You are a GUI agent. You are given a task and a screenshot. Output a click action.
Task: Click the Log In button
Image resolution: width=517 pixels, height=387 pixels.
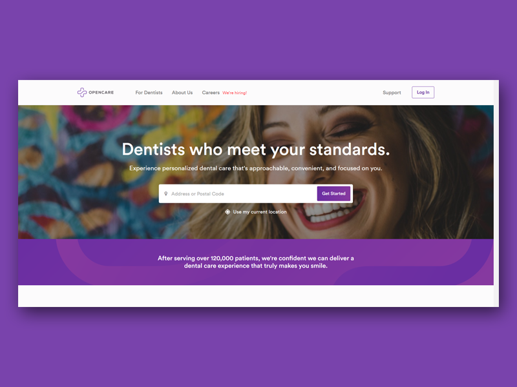(423, 92)
